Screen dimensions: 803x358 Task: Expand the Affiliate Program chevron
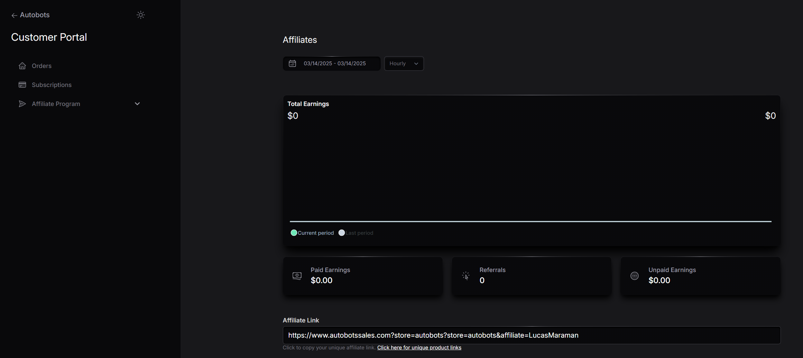point(137,104)
